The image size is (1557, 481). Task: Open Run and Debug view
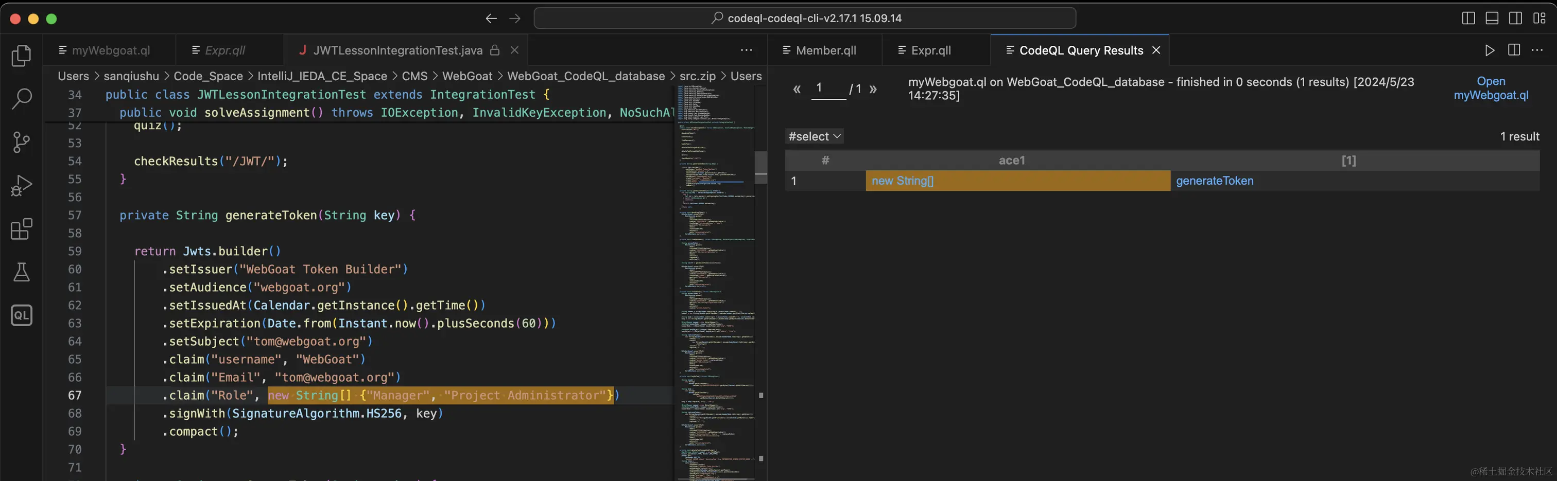pyautogui.click(x=21, y=186)
